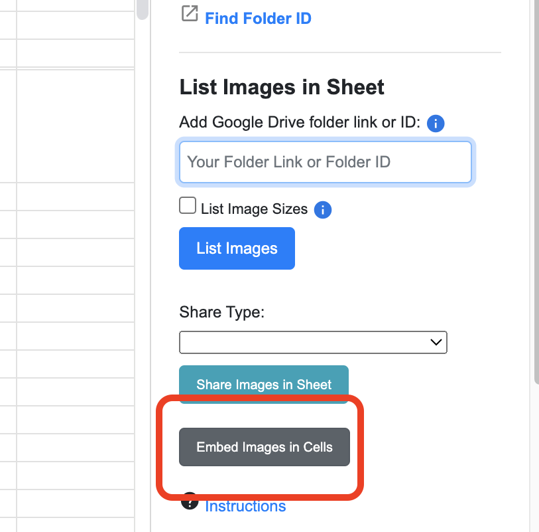Viewport: 539px width, 532px height.
Task: Enable the List Image Sizes checkbox
Action: (x=188, y=205)
